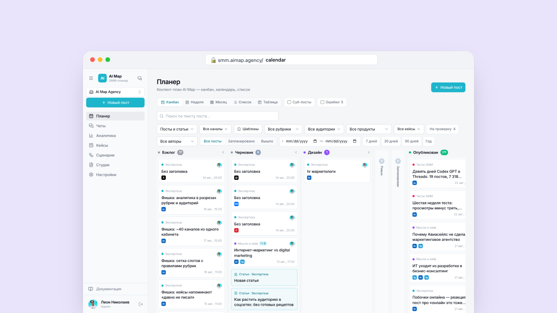Open Документация book link

point(115,289)
